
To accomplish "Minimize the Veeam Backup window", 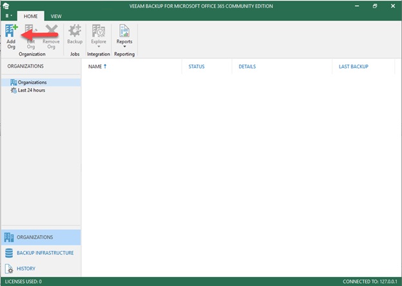I will [357, 6].
